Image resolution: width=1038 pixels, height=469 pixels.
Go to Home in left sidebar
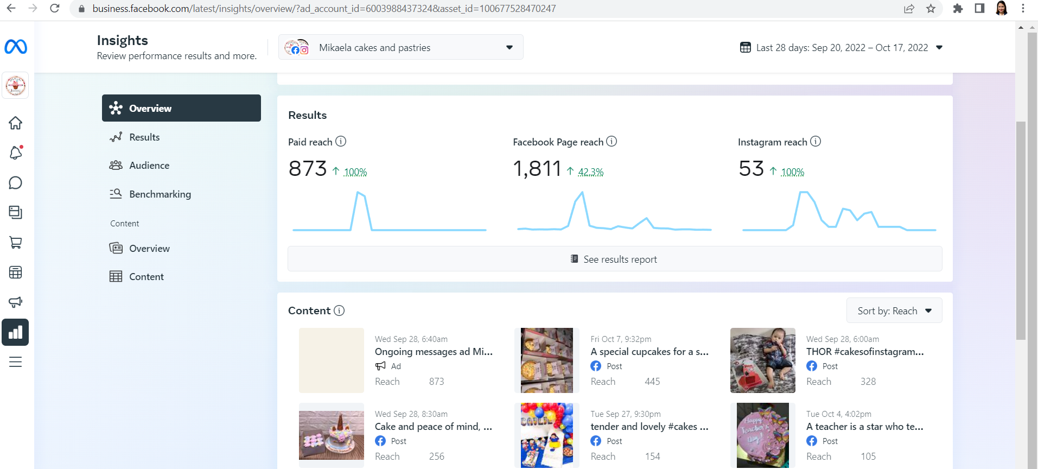tap(16, 123)
